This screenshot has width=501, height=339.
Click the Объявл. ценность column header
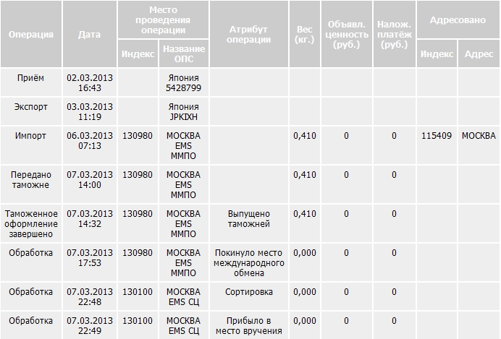346,34
